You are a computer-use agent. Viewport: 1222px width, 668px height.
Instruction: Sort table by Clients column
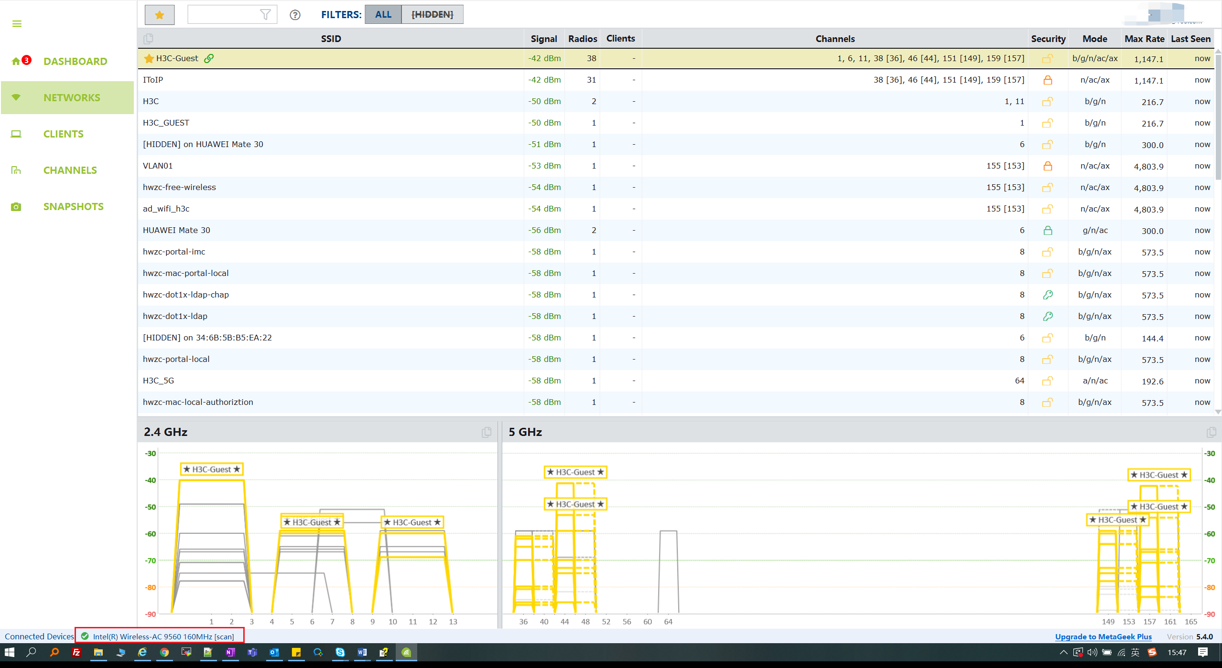click(x=621, y=39)
